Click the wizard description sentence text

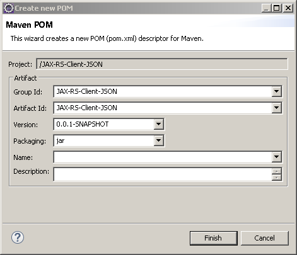tap(107, 38)
